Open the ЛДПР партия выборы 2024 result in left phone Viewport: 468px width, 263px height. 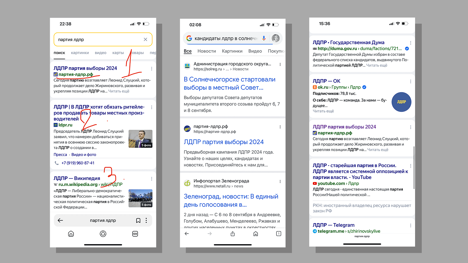85,68
